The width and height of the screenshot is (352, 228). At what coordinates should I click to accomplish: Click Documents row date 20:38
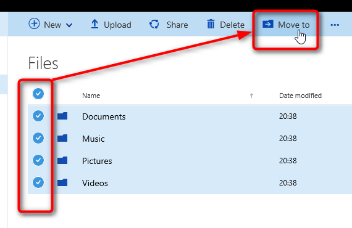click(288, 116)
